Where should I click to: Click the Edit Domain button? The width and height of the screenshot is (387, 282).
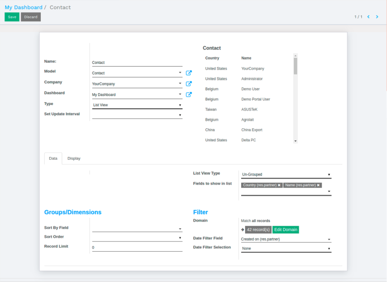coord(286,230)
